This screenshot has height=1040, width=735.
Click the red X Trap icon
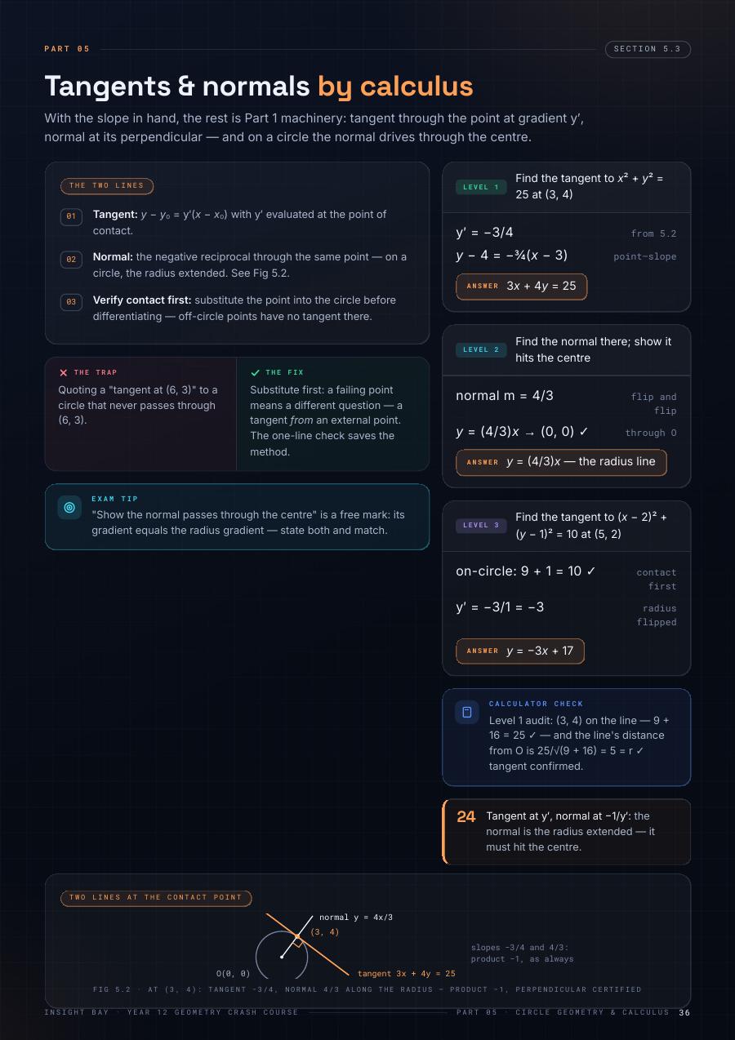[x=64, y=372]
